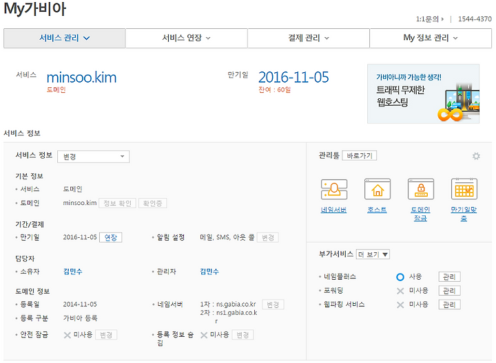
Task: Click the 소유자 김민수 link
Action: pos(73,272)
